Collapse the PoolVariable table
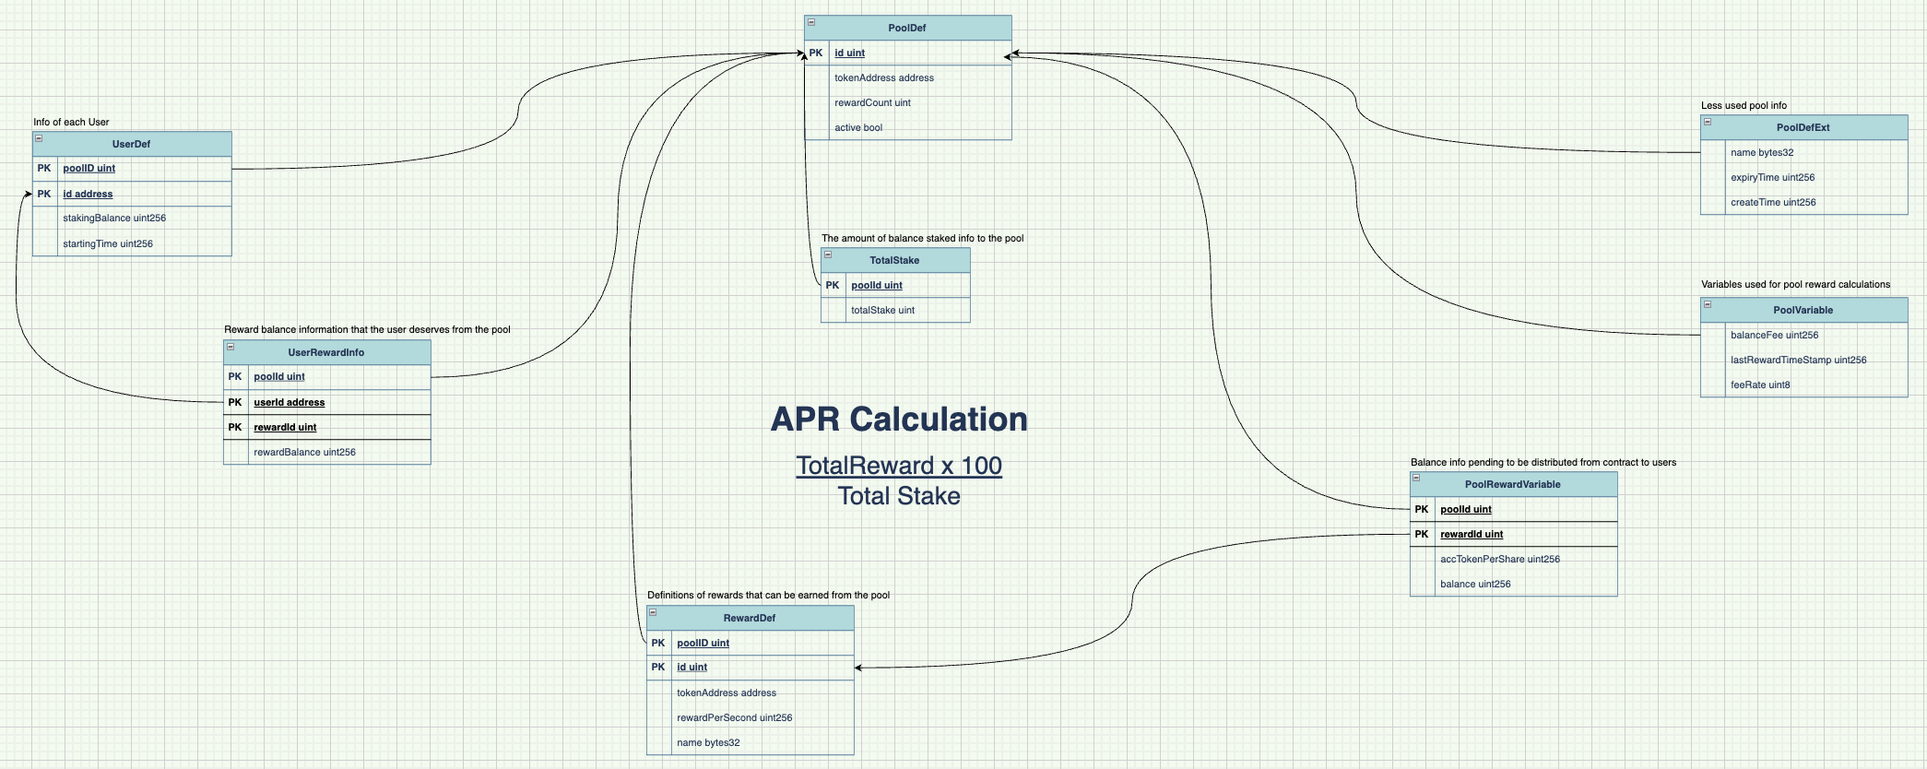The width and height of the screenshot is (1927, 769). point(1708,304)
